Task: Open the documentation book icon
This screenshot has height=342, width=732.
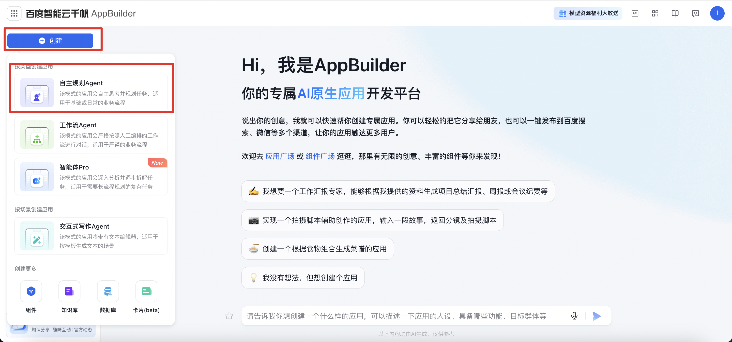Action: point(675,13)
